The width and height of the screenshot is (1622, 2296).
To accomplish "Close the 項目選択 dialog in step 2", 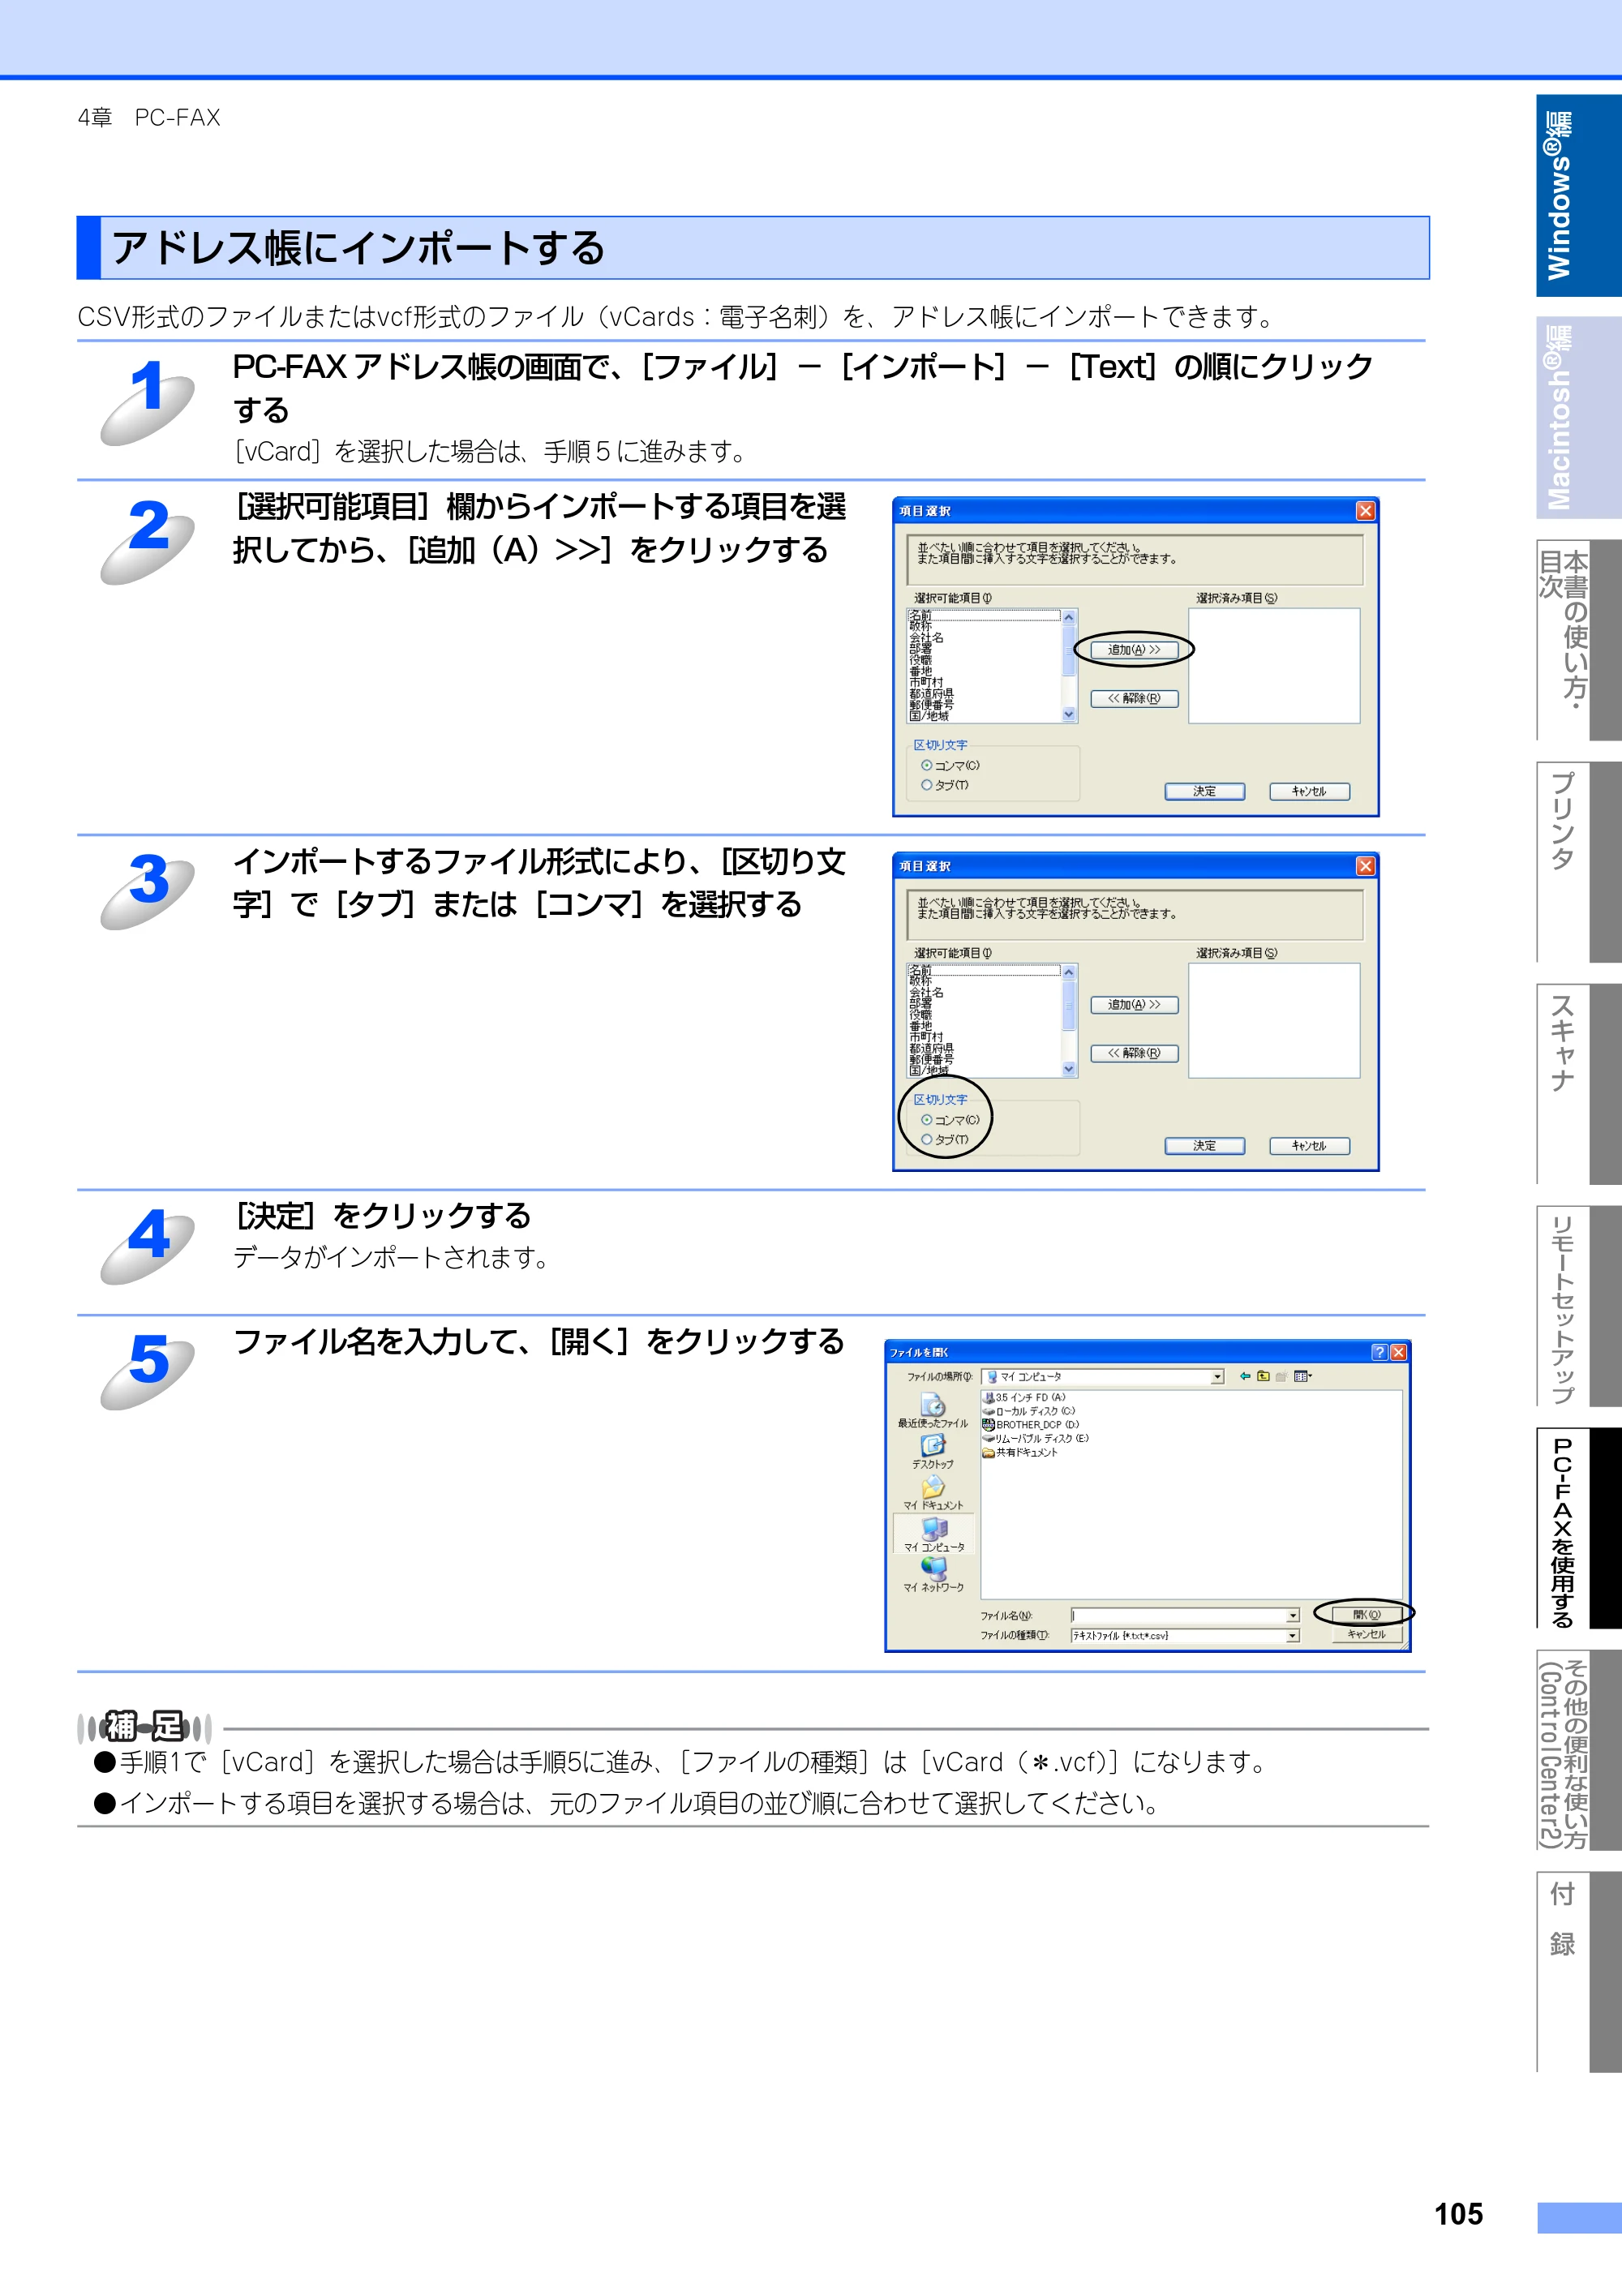I will point(1365,511).
